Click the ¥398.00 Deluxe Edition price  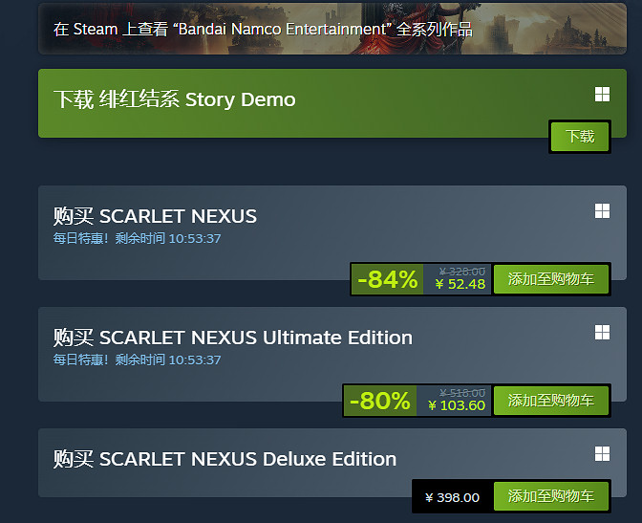[x=452, y=497]
